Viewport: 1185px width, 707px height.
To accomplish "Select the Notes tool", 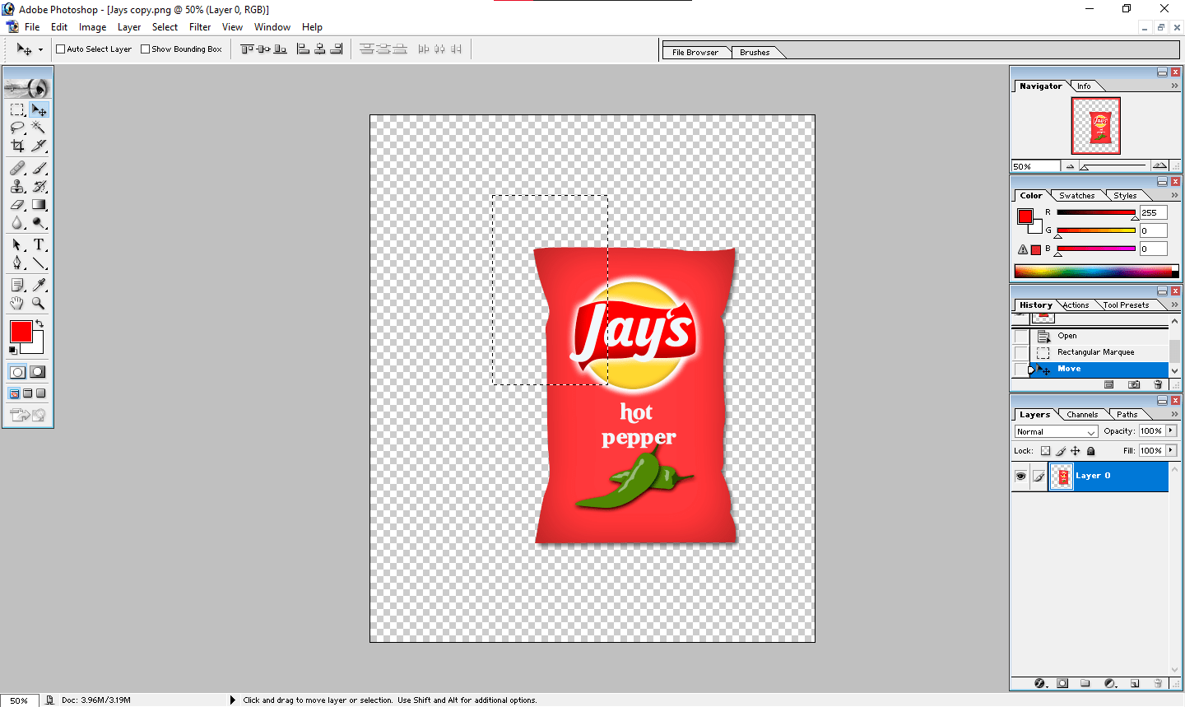I will pyautogui.click(x=17, y=285).
